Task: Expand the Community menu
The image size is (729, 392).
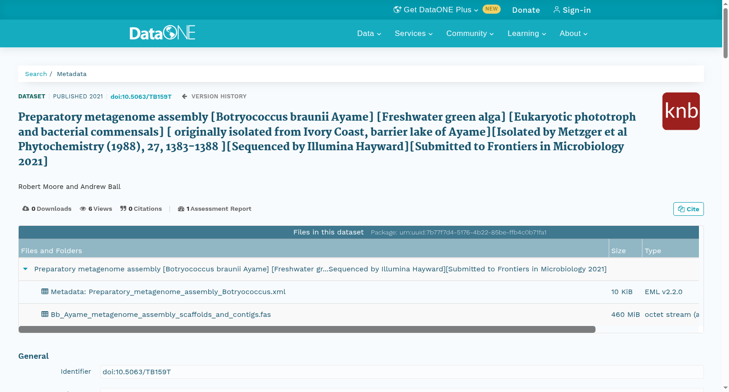Action: (470, 33)
